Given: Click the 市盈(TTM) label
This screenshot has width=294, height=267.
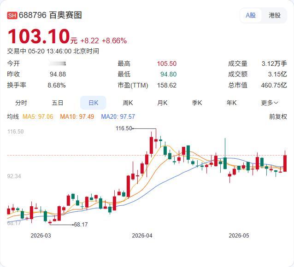Looking at the screenshot, I should point(133,85).
